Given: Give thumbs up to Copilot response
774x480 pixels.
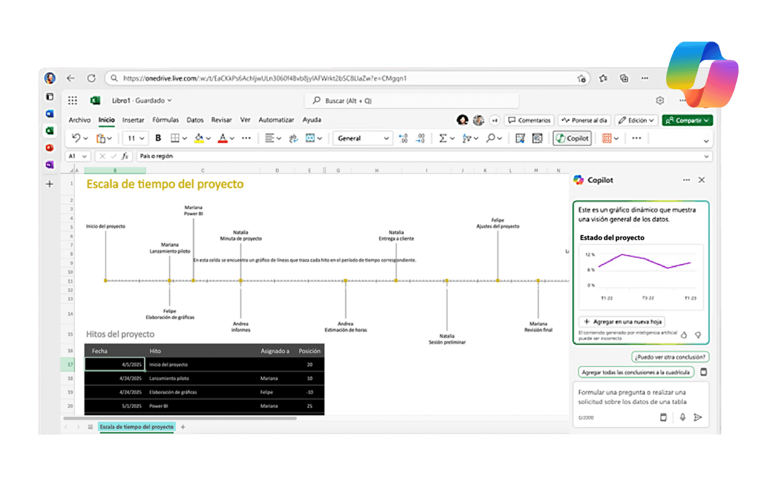Looking at the screenshot, I should [x=684, y=335].
